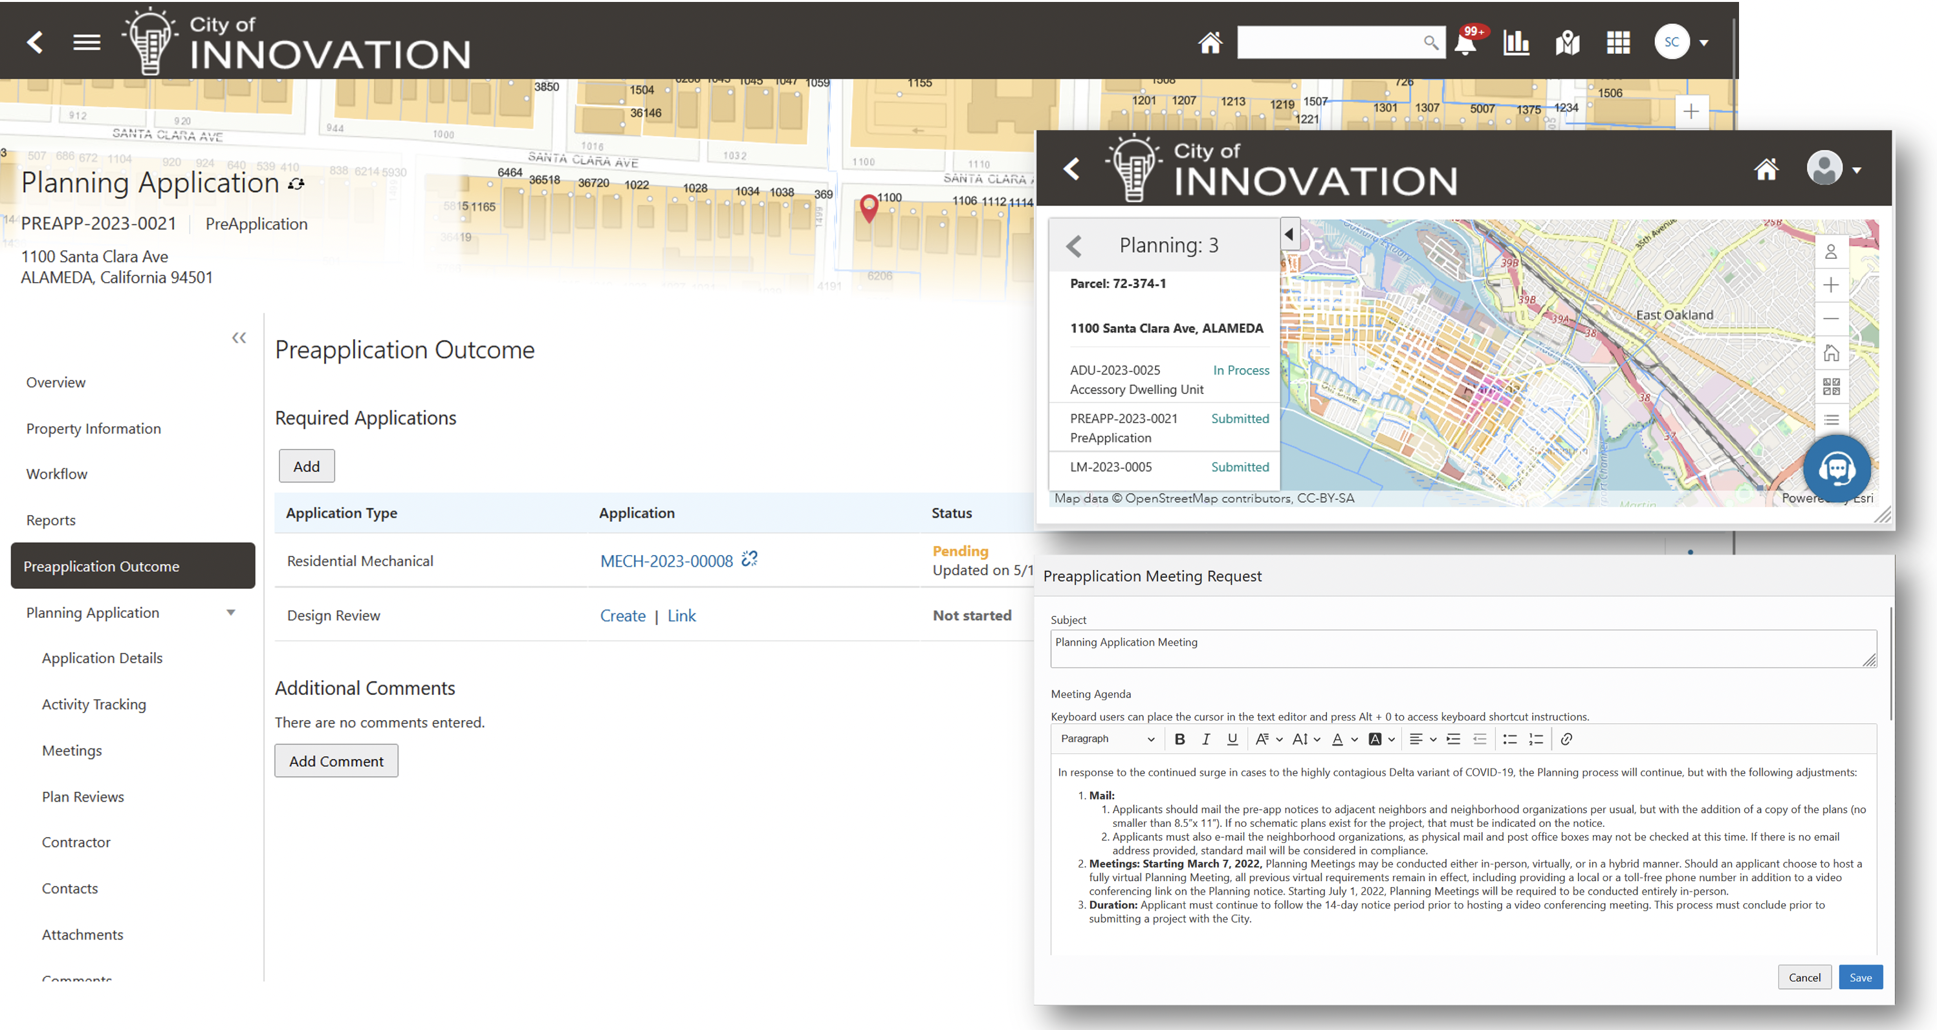Open the font color picker dropdown
Viewport: 1937px width, 1030px height.
[1354, 739]
